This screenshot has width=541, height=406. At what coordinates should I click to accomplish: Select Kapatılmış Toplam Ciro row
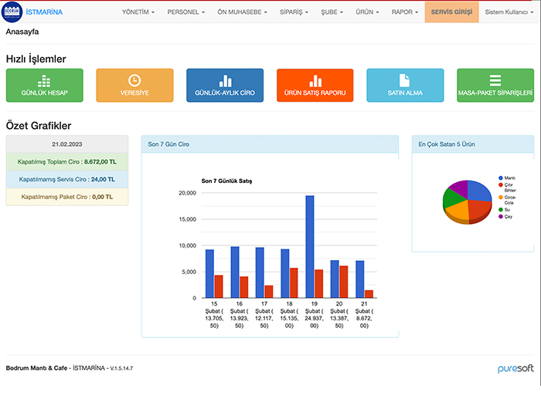point(67,161)
